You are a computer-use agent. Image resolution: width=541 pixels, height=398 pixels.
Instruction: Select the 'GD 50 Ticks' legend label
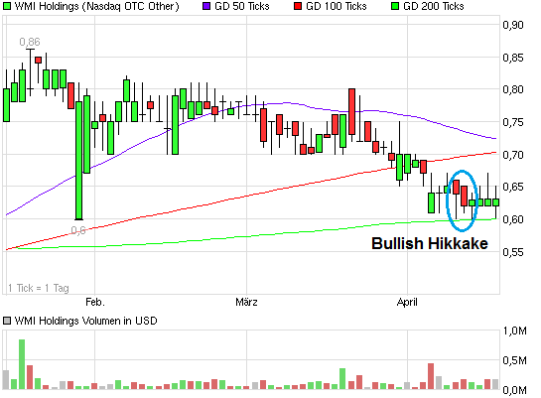coord(242,6)
